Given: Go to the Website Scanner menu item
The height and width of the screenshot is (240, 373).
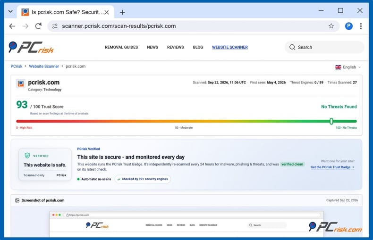Looking at the screenshot, I should pyautogui.click(x=230, y=47).
